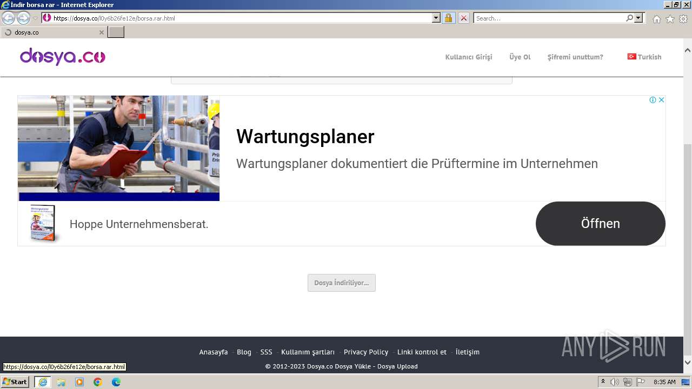Click the security lock icon
Image resolution: width=692 pixels, height=389 pixels.
(448, 18)
